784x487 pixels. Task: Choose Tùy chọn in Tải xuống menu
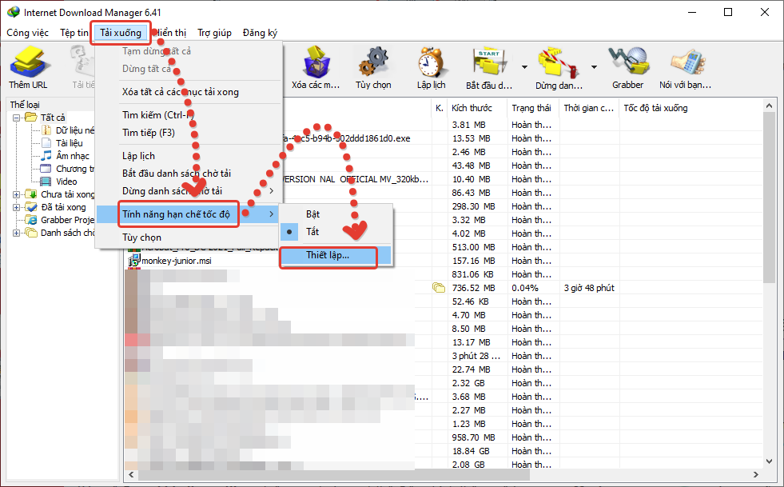point(188,238)
